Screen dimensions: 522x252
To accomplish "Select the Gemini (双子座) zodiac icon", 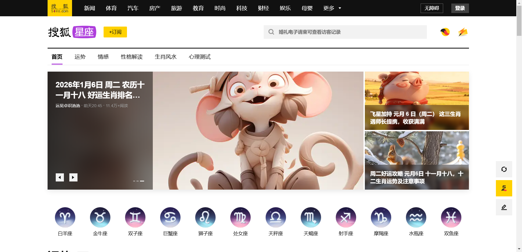I will 135,217.
